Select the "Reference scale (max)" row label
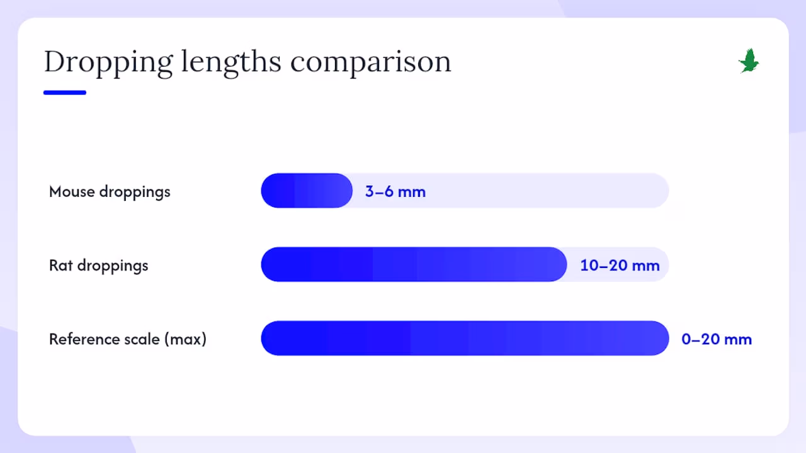Screen dimensions: 806x453 pos(128,339)
